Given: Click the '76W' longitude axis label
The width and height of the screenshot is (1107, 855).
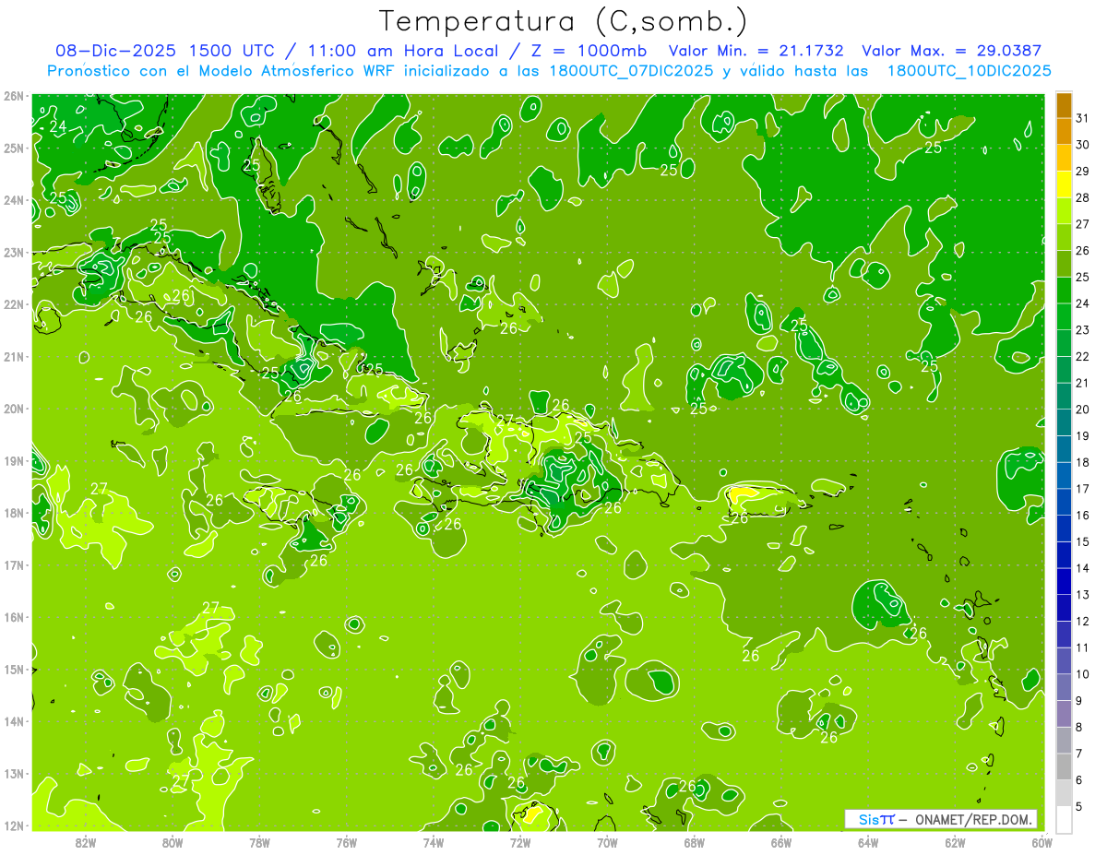Looking at the screenshot, I should tap(346, 842).
